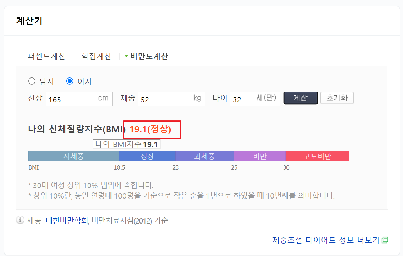The height and width of the screenshot is (256, 403).
Task: Click the 초기화 button
Action: pyautogui.click(x=336, y=99)
